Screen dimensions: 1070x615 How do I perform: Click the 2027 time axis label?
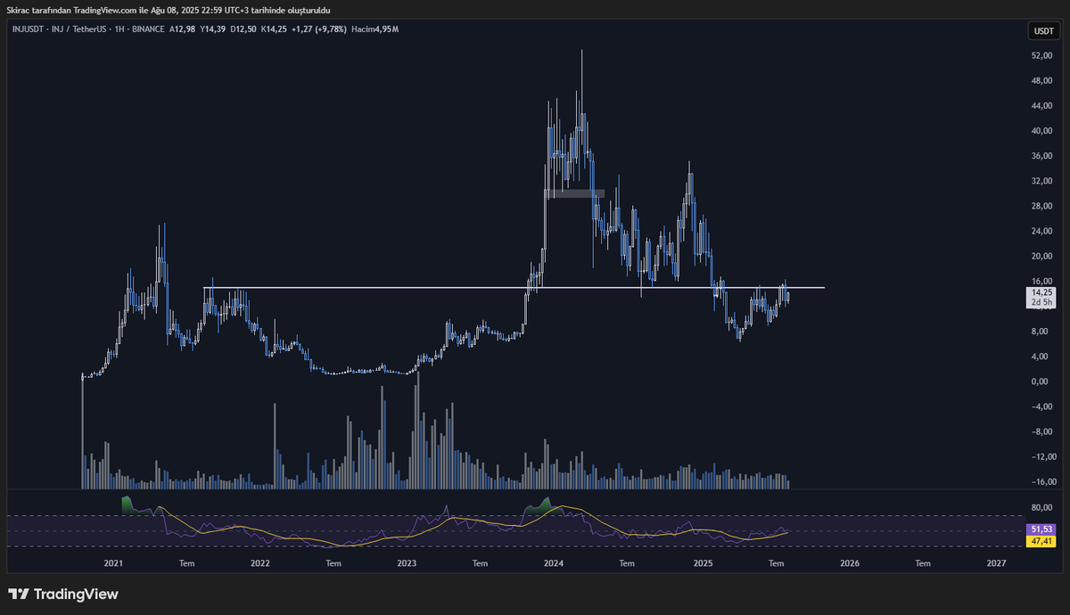click(x=997, y=563)
